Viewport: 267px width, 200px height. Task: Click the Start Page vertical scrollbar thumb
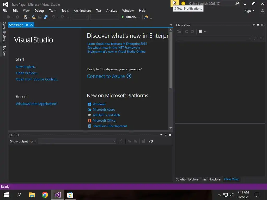coord(171,60)
